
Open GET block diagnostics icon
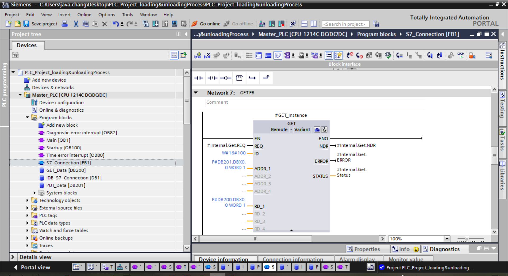[x=324, y=130]
